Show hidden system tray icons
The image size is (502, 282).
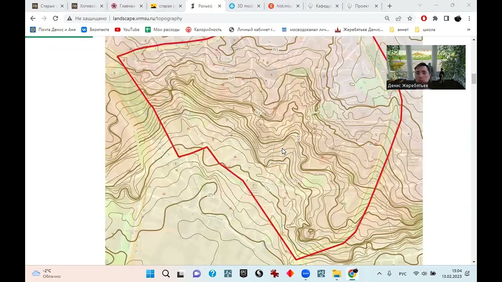pyautogui.click(x=379, y=274)
